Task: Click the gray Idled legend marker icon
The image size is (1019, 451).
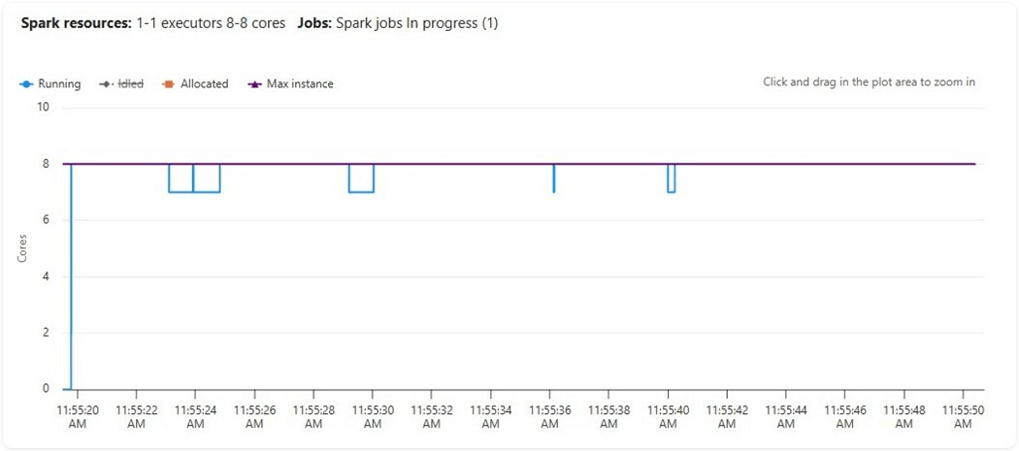Action: (106, 84)
